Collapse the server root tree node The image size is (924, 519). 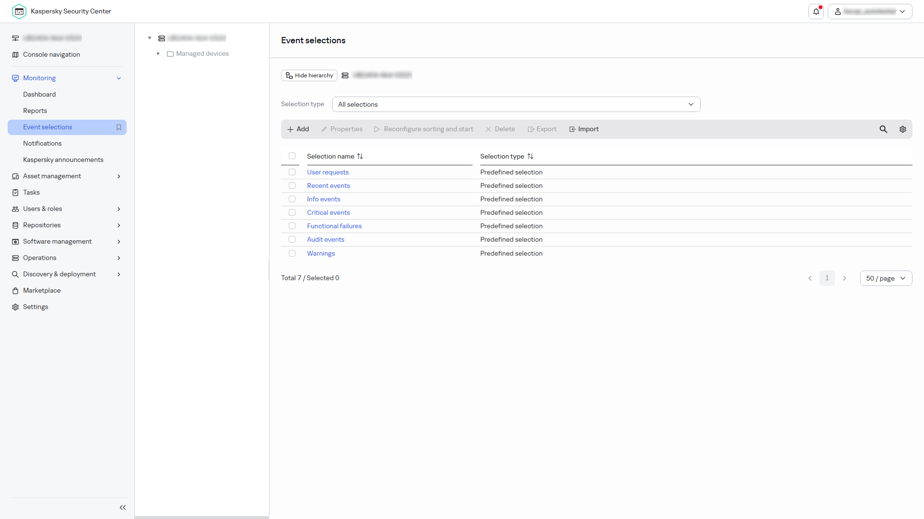[x=150, y=38]
